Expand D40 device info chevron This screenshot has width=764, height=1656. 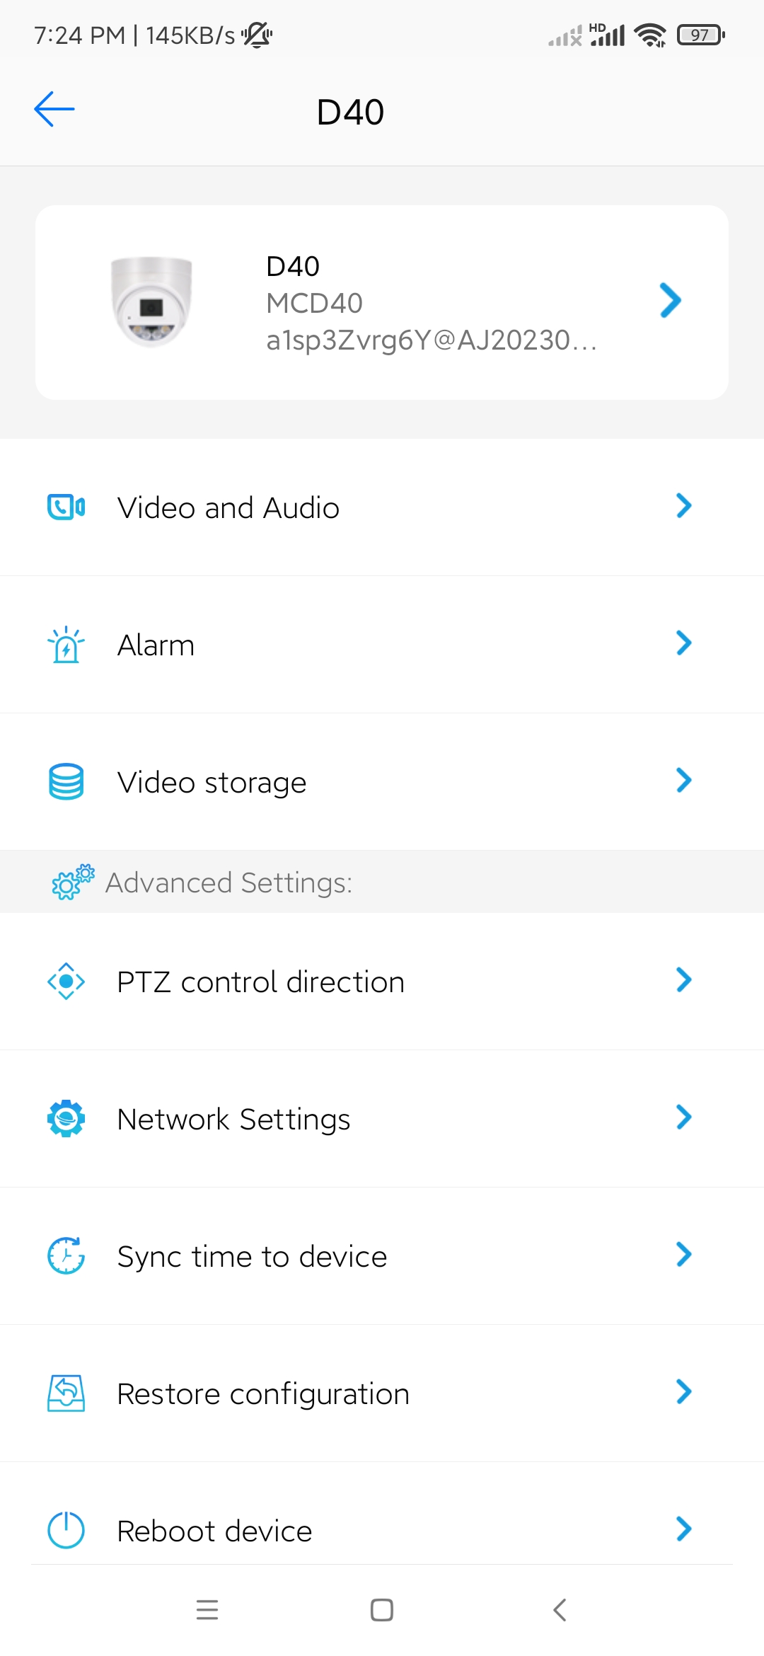coord(670,301)
